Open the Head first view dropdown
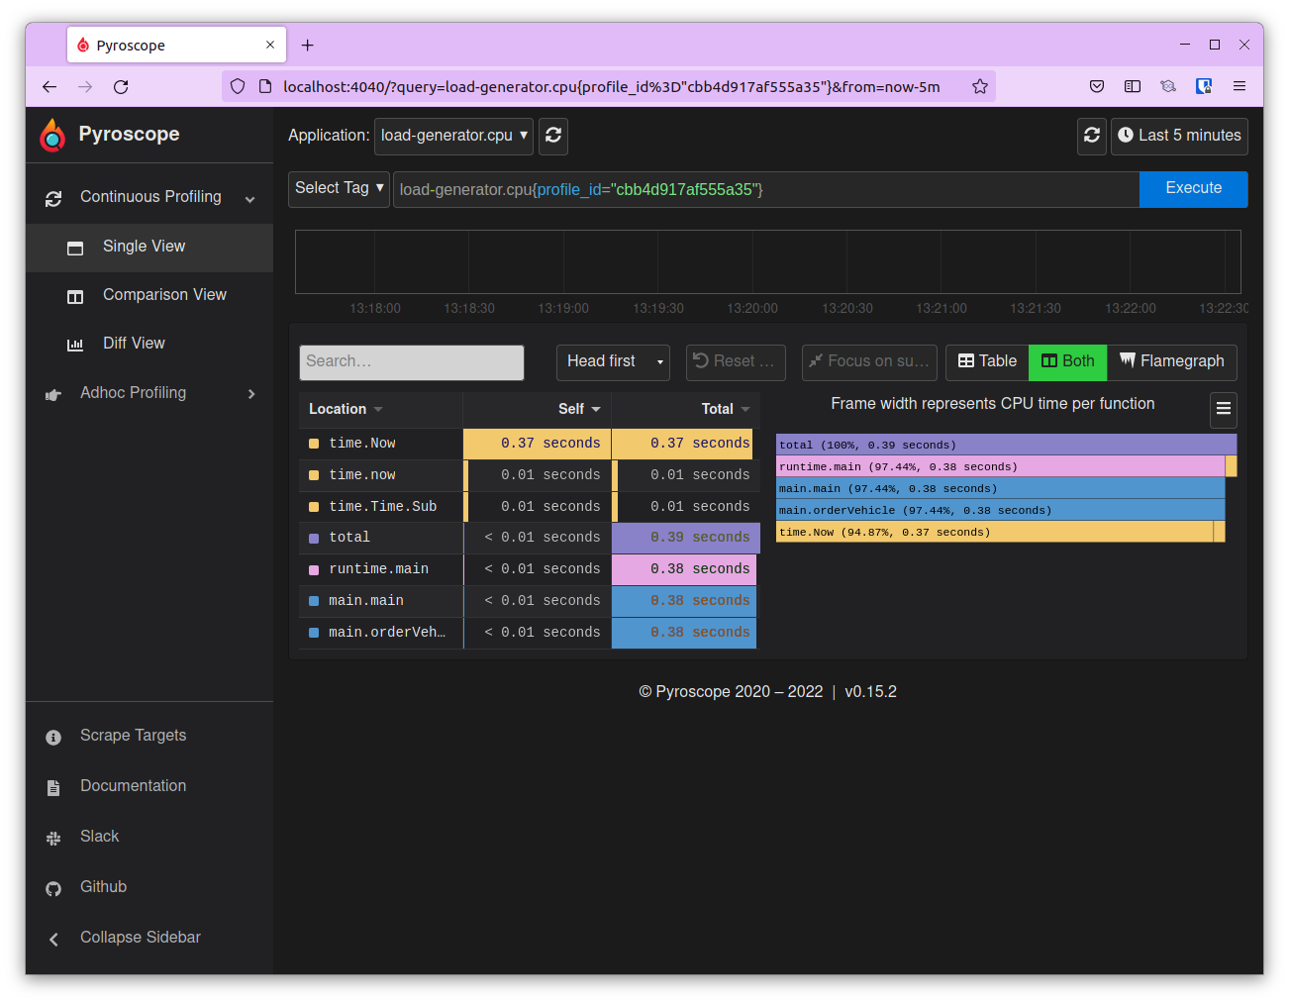Viewport: 1289px width, 1003px height. pos(613,361)
